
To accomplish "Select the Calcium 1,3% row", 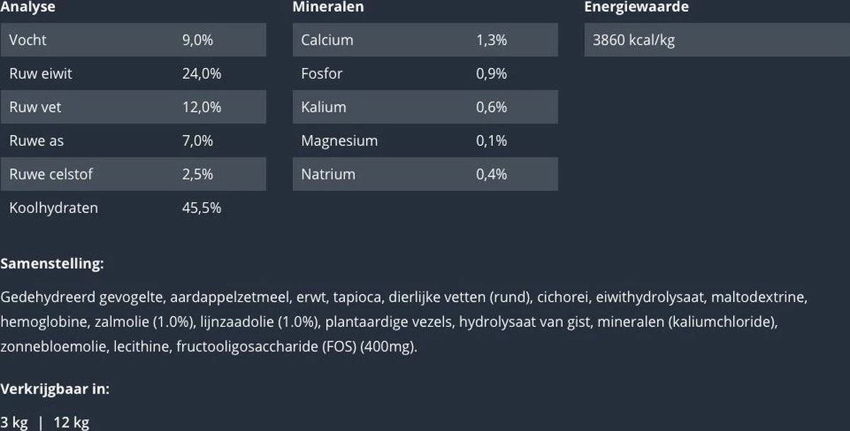I will pos(425,40).
